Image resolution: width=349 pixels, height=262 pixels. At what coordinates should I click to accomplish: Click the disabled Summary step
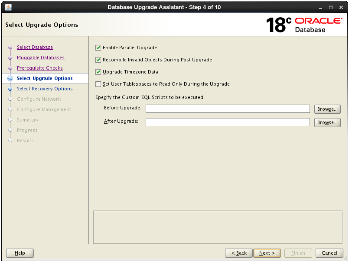pos(28,120)
